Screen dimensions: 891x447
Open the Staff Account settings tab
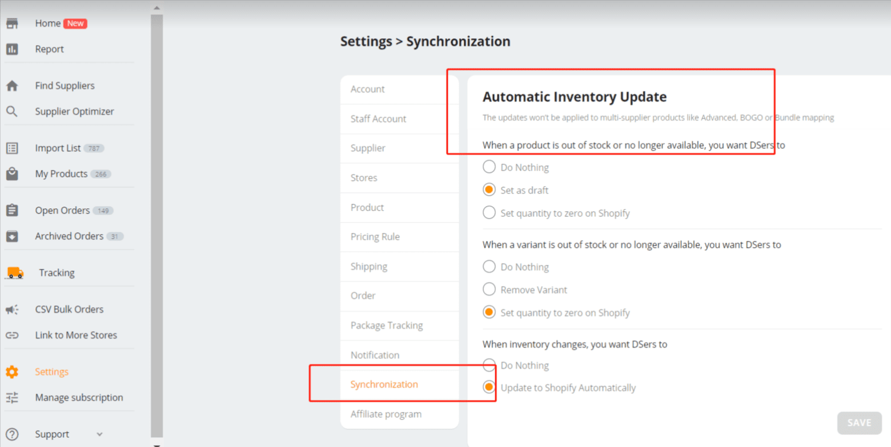pyautogui.click(x=399, y=119)
